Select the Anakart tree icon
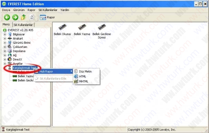 (x=10, y=39)
